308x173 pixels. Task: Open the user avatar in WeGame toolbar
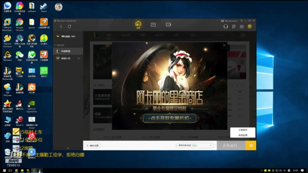(226, 27)
